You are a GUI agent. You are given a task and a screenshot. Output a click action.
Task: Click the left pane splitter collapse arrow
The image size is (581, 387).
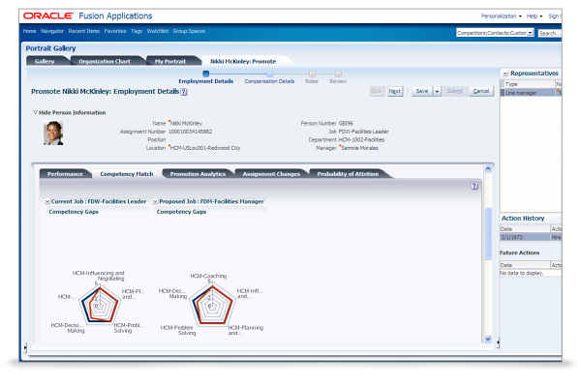pos(25,347)
